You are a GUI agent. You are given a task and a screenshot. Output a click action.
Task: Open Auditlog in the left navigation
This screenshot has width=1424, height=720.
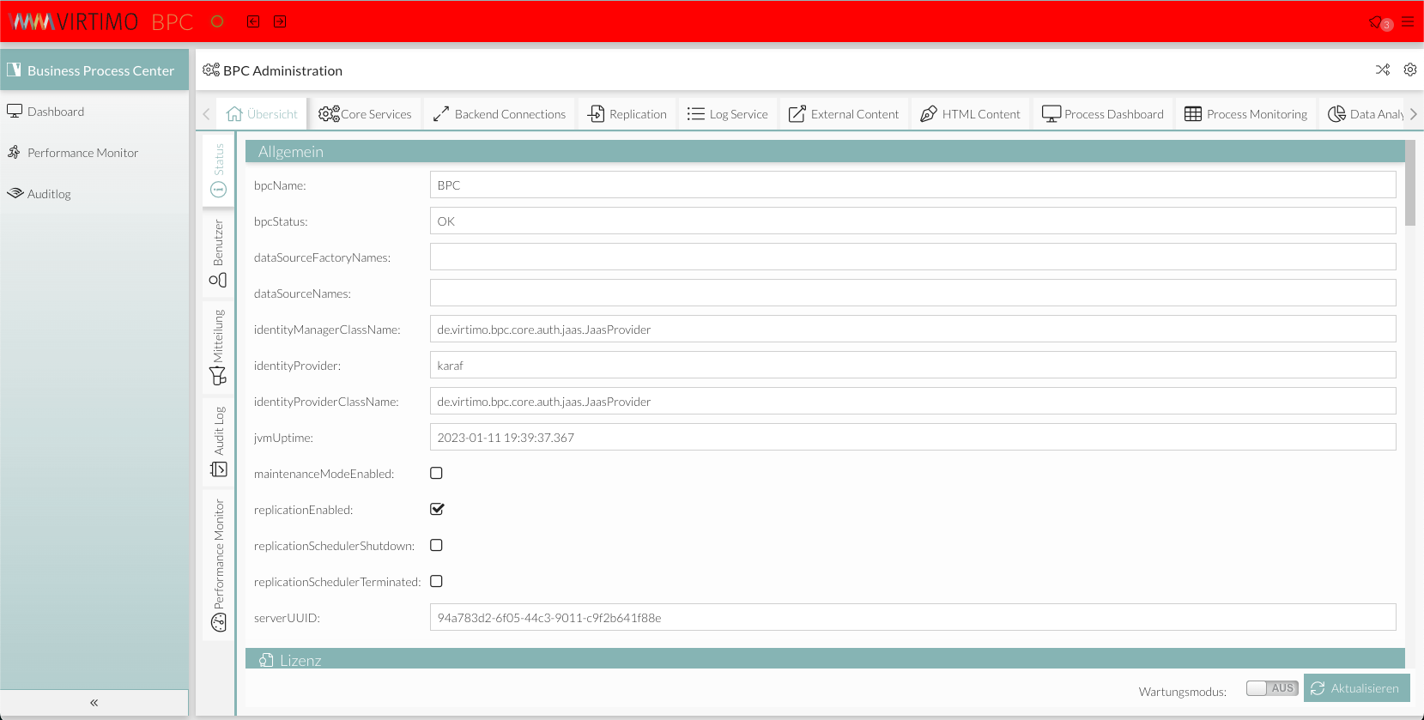coord(49,194)
